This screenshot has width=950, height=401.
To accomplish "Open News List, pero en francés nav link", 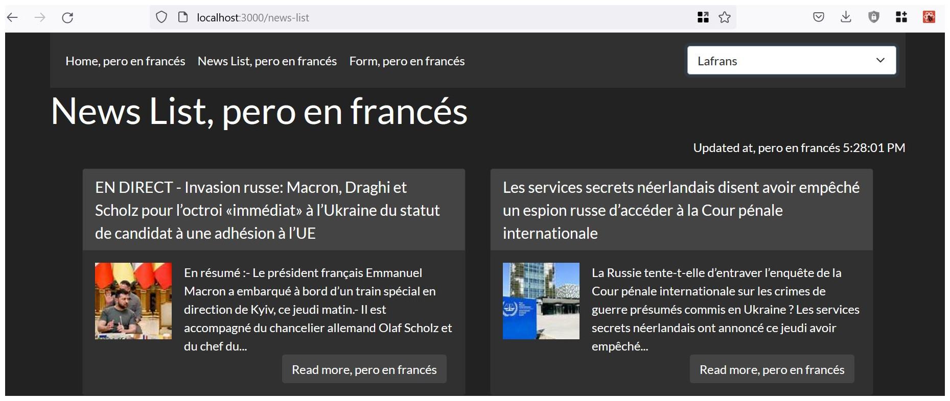I will 267,61.
